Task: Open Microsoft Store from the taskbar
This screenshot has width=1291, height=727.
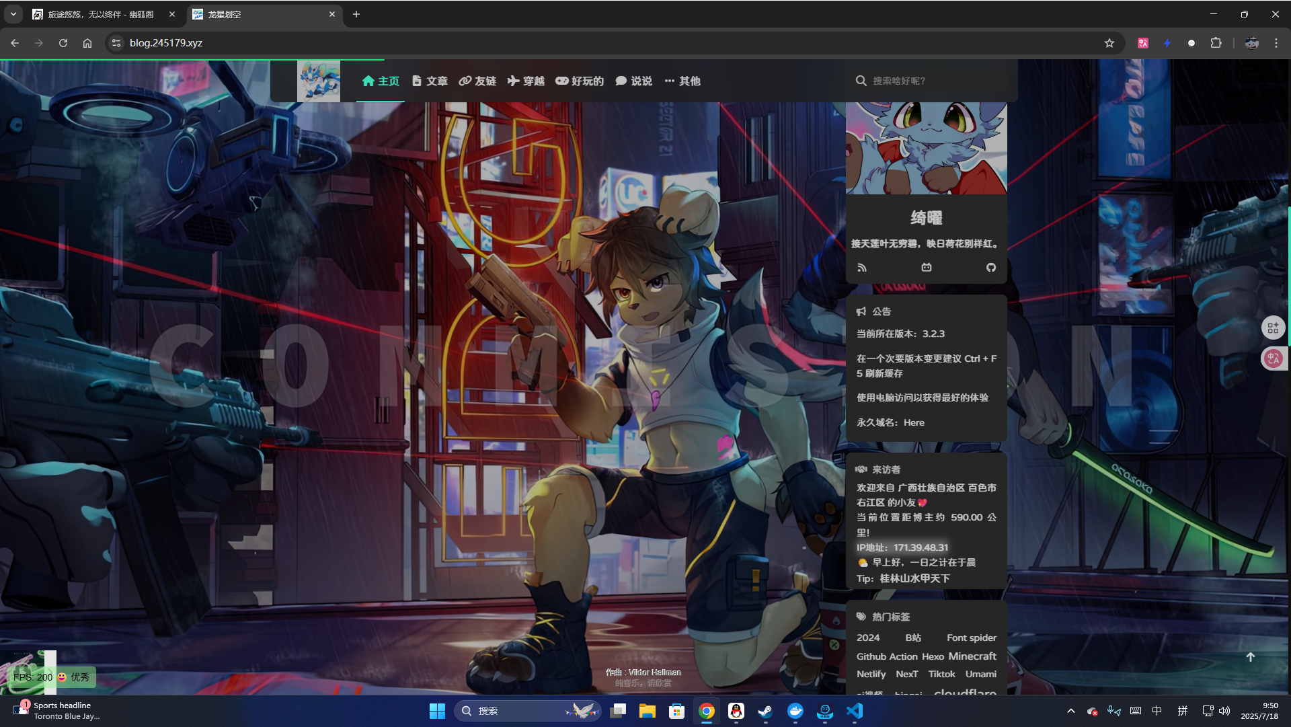Action: (677, 711)
